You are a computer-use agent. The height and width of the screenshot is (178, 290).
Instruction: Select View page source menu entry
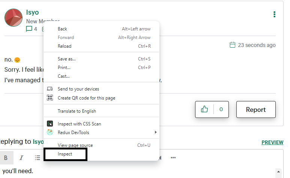[x=75, y=145]
